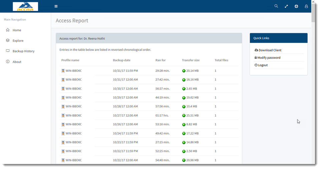The height and width of the screenshot is (169, 320).
Task: Click the vertical page scrollbar
Action: point(313,83)
